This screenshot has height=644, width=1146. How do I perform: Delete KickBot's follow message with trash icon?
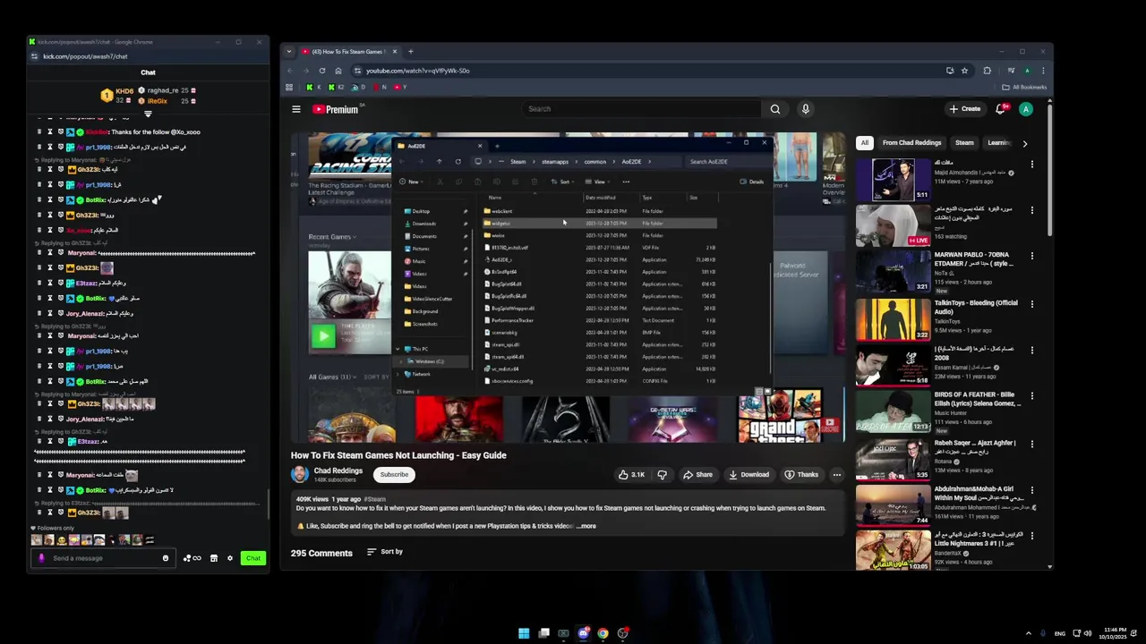click(x=38, y=131)
